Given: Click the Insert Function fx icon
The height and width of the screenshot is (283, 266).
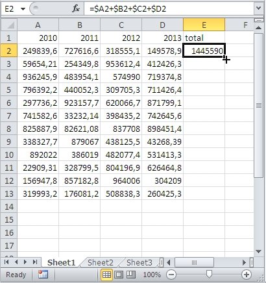Looking at the screenshot, I should point(76,8).
